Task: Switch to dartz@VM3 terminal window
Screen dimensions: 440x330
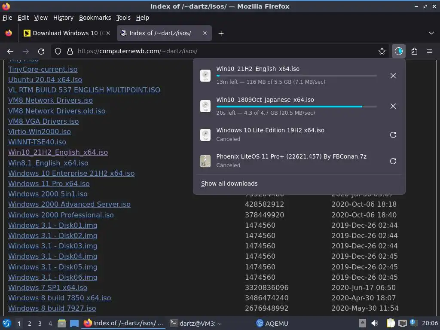Action: pyautogui.click(x=196, y=324)
